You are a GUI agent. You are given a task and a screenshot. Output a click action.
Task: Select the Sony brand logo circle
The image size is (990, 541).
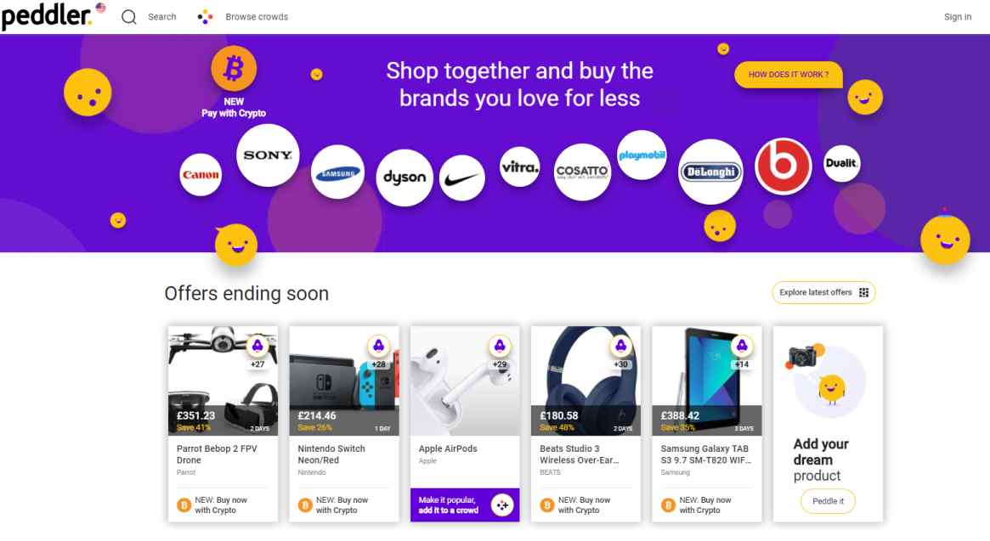point(268,155)
